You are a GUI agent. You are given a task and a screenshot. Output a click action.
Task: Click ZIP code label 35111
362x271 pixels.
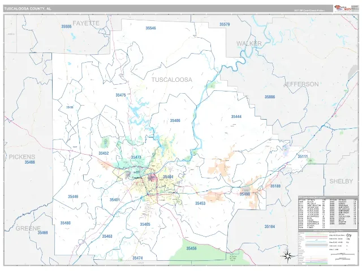coord(303,157)
